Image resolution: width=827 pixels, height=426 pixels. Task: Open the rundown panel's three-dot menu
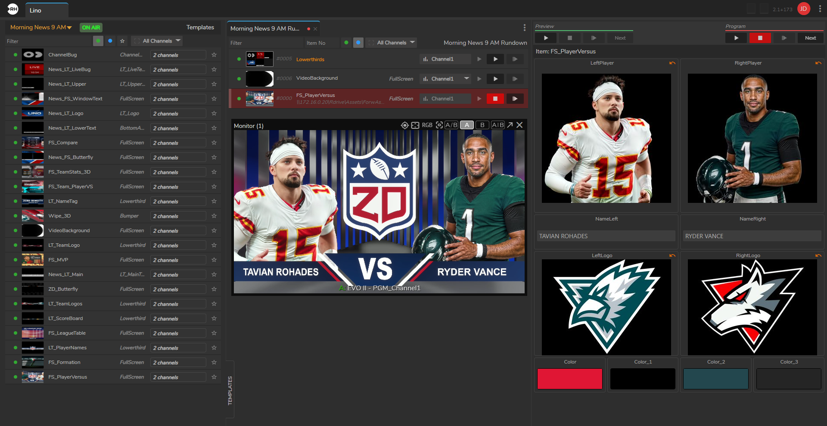click(x=524, y=28)
